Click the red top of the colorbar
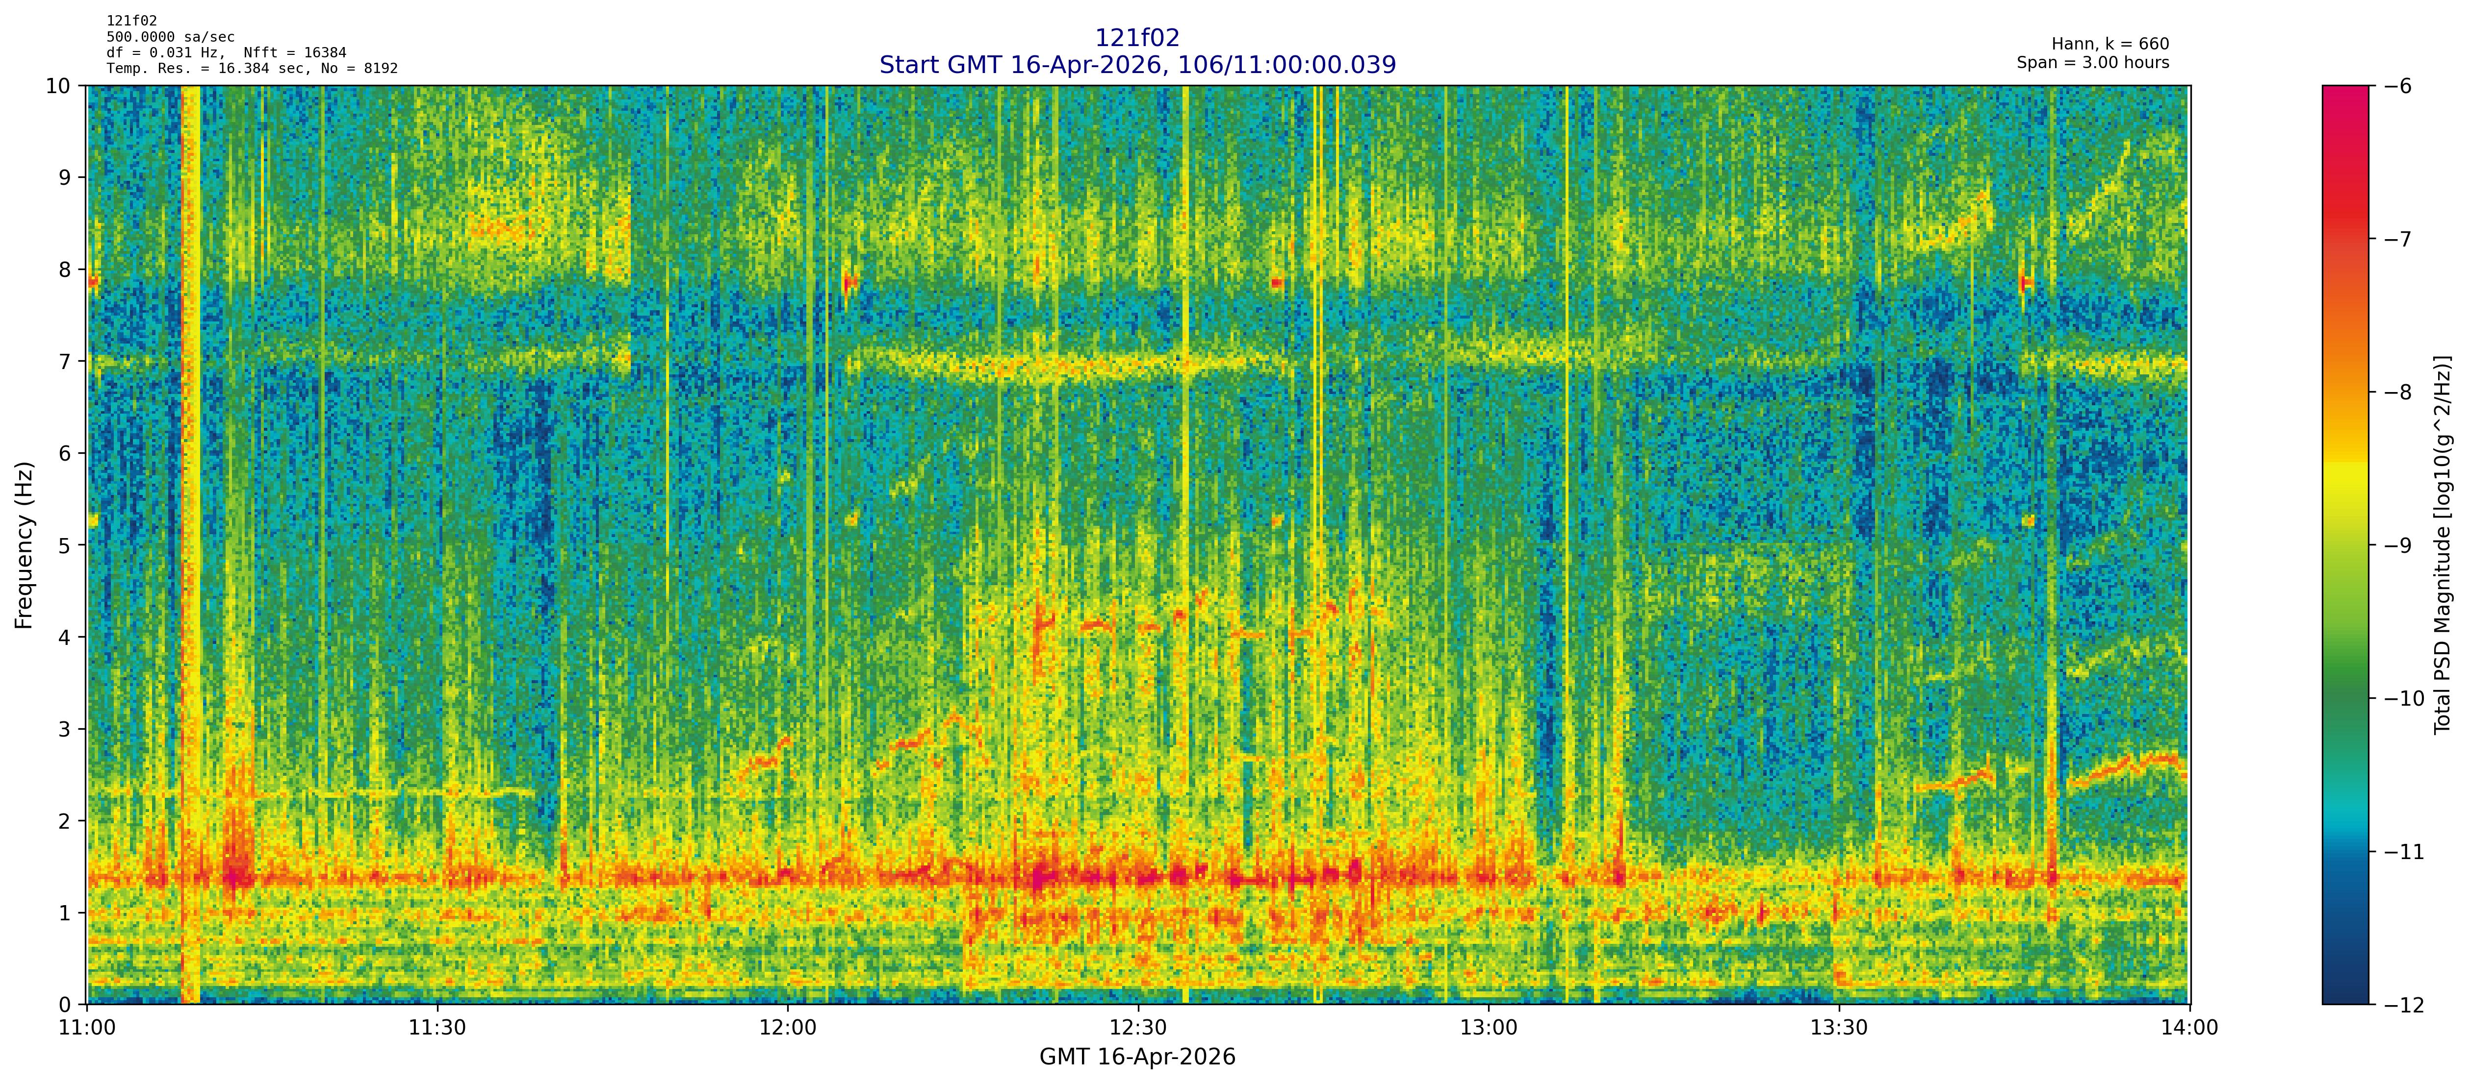The image size is (2469, 1084). pyautogui.click(x=2344, y=96)
